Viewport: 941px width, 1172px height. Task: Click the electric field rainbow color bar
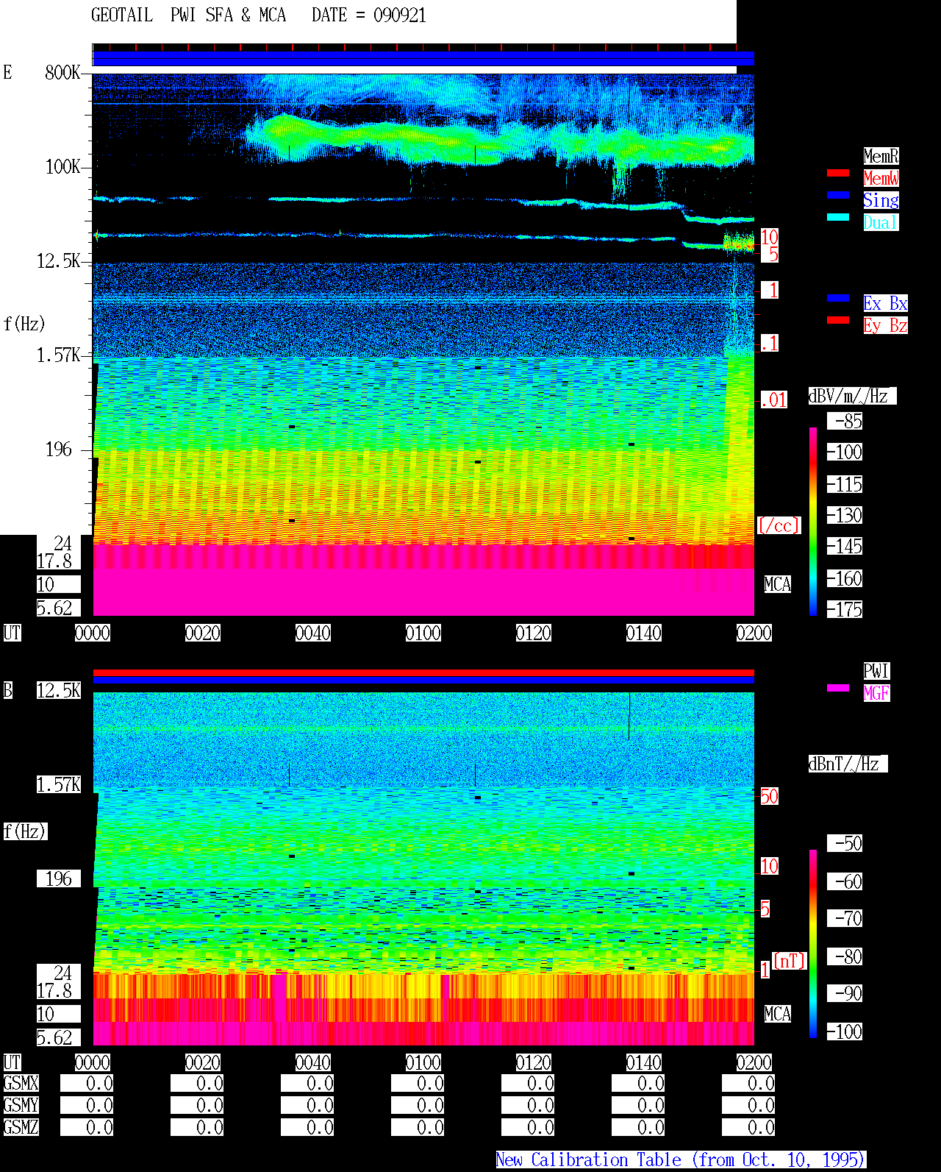pos(813,521)
